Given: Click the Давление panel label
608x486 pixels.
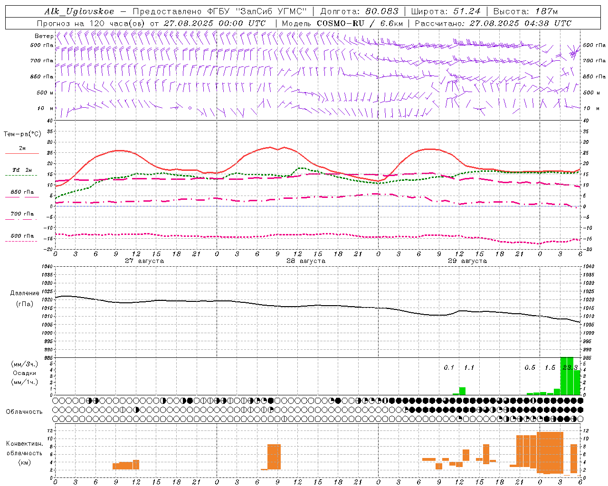Looking at the screenshot, I should tap(25, 293).
